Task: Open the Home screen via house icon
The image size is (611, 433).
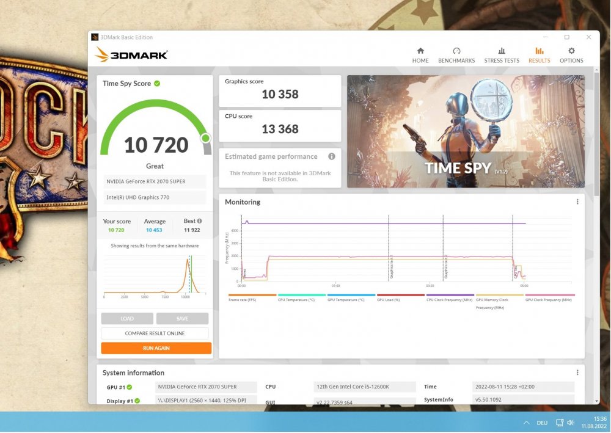Action: coord(420,51)
